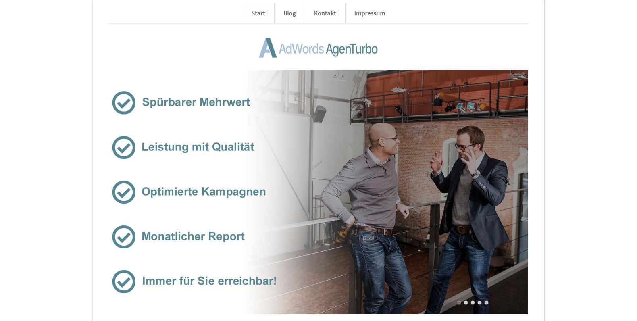637x321 pixels.
Task: Select the first (active) slider pagination dot
Action: click(459, 302)
